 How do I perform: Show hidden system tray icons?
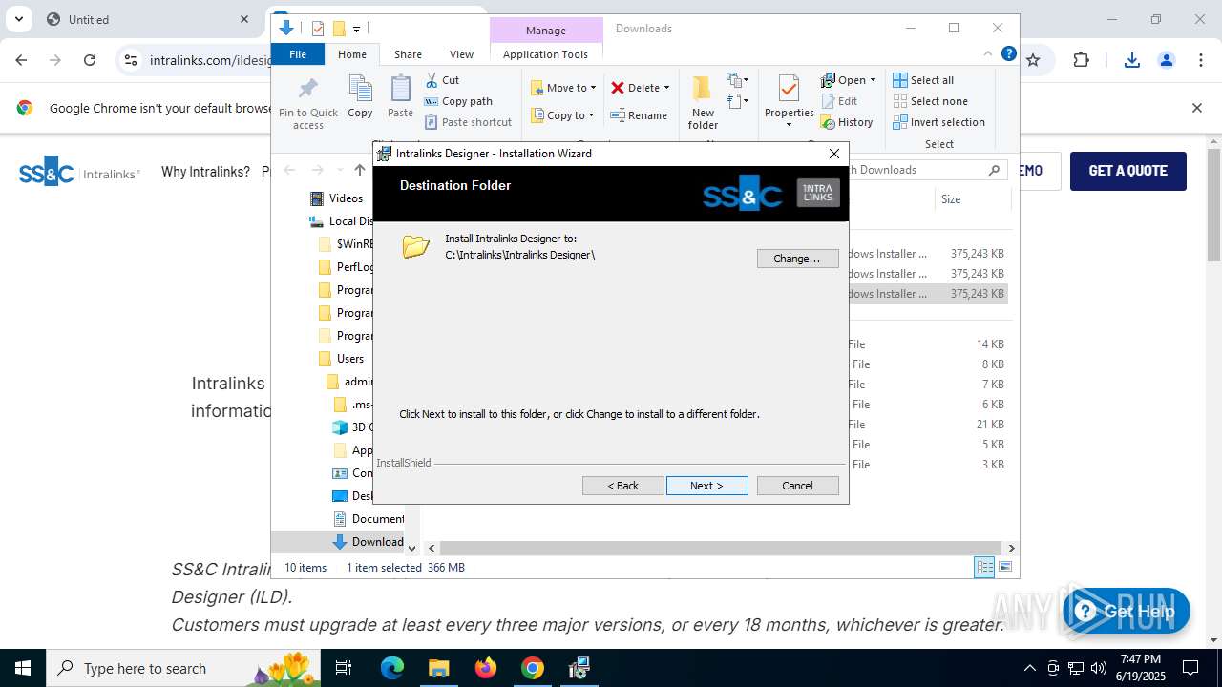1029,668
